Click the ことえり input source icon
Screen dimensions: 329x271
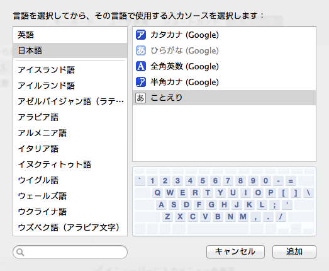coord(140,98)
